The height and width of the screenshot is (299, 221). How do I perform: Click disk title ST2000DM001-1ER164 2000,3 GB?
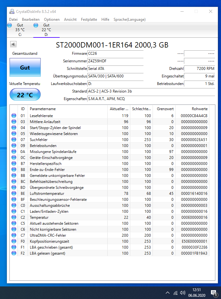pyautogui.click(x=112, y=45)
